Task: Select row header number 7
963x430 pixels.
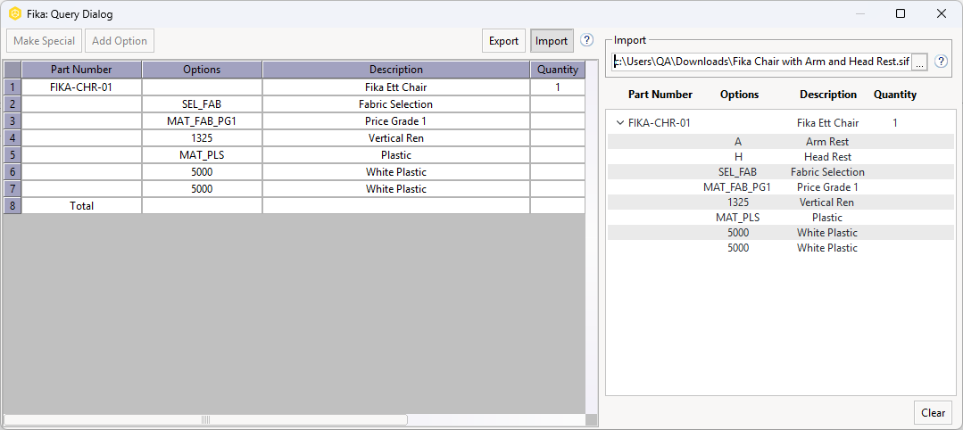Action: 12,188
